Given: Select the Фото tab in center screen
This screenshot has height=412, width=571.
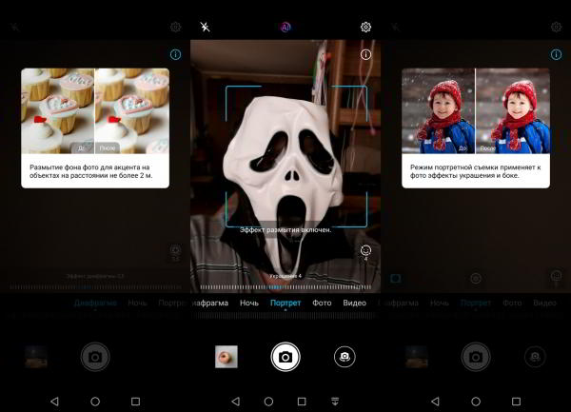Looking at the screenshot, I should pos(322,303).
